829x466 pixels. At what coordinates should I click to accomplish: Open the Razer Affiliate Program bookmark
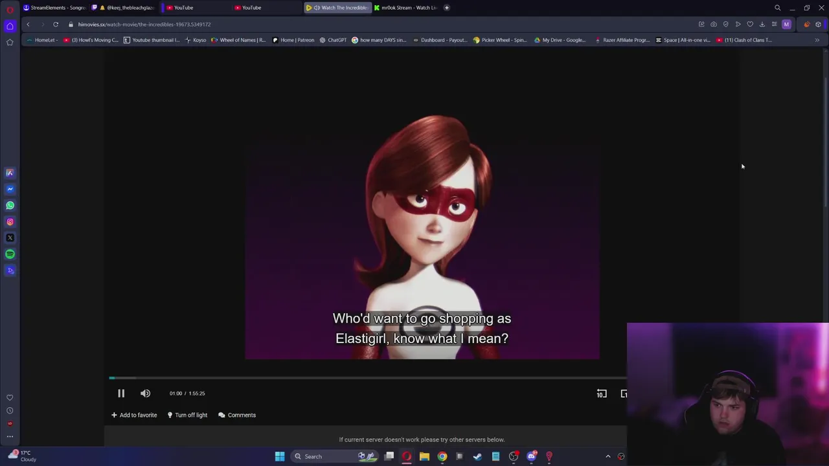pyautogui.click(x=622, y=40)
